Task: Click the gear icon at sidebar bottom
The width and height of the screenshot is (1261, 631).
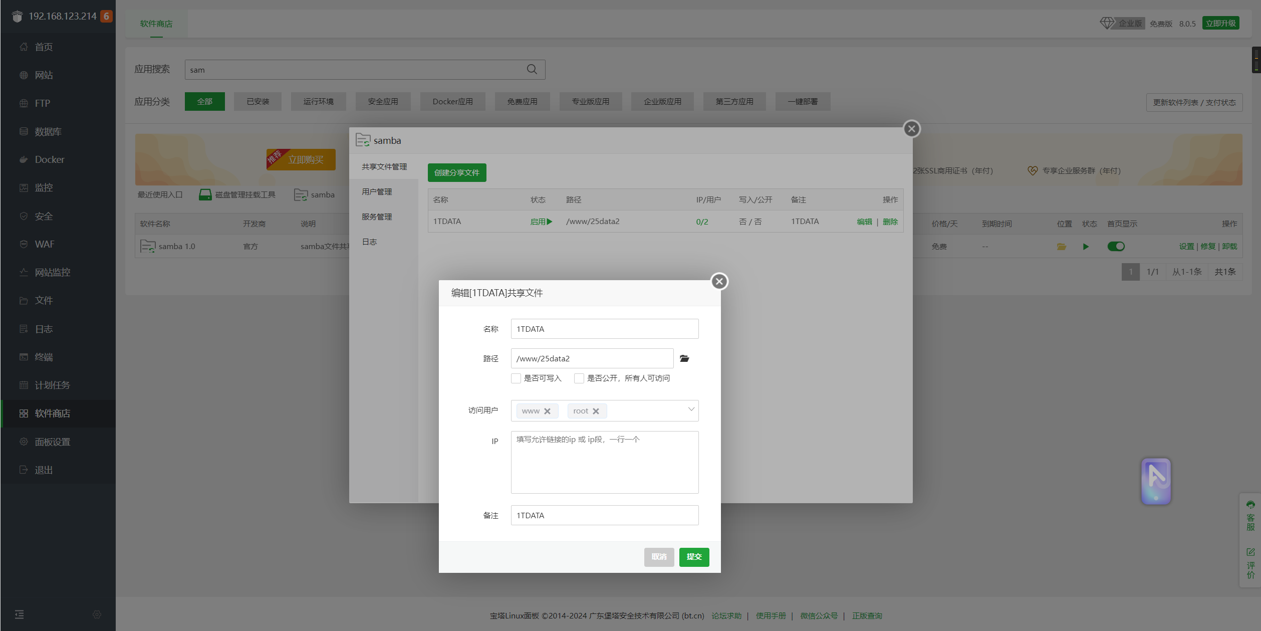Action: (x=97, y=614)
